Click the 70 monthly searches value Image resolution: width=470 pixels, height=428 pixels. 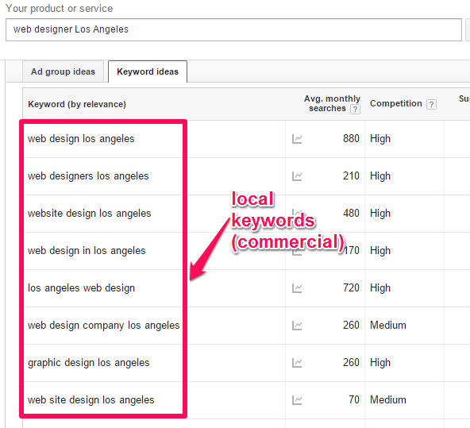[354, 399]
